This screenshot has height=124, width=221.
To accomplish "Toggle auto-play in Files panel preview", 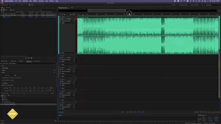I will point(31,58).
